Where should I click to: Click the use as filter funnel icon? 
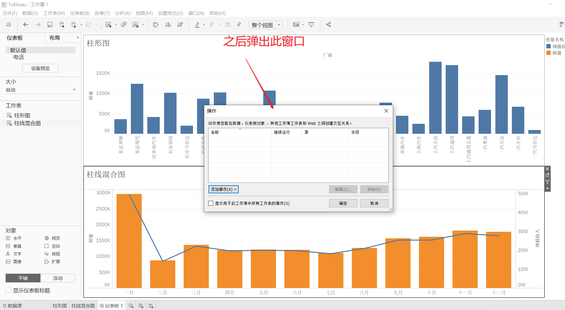click(x=547, y=182)
